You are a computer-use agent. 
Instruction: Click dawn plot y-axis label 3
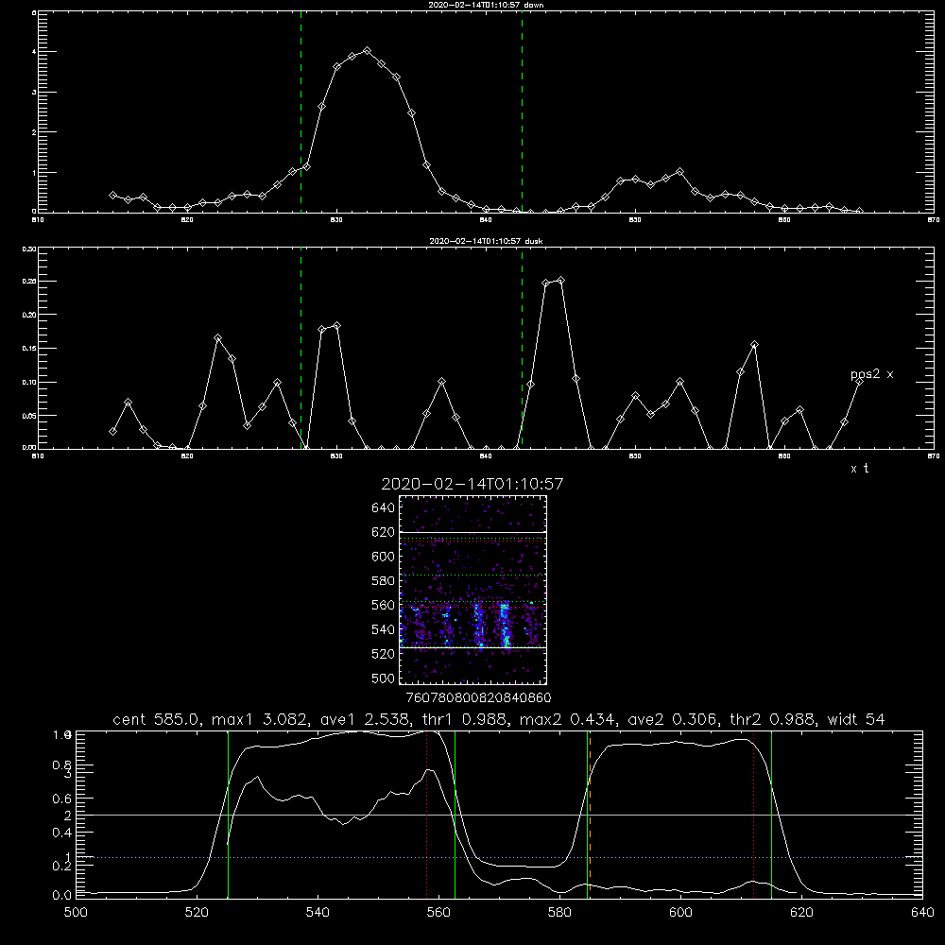click(34, 93)
